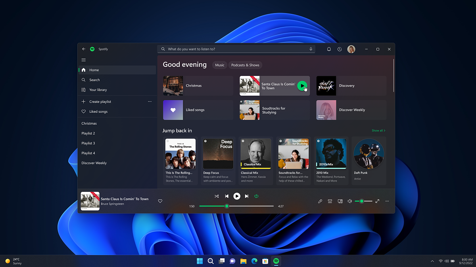The height and width of the screenshot is (267, 476).
Task: Open Playlist 2 in sidebar
Action: (x=117, y=133)
